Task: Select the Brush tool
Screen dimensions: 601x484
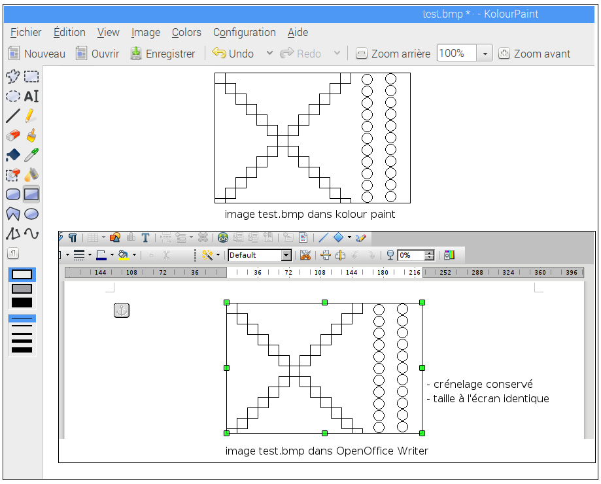Action: click(31, 135)
